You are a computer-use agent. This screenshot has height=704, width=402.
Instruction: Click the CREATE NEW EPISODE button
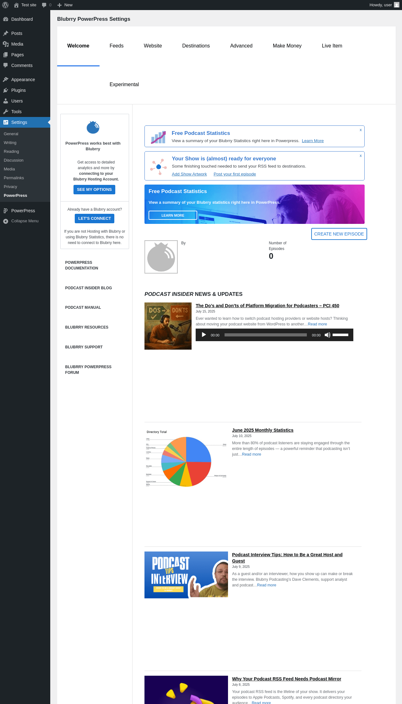click(x=339, y=234)
